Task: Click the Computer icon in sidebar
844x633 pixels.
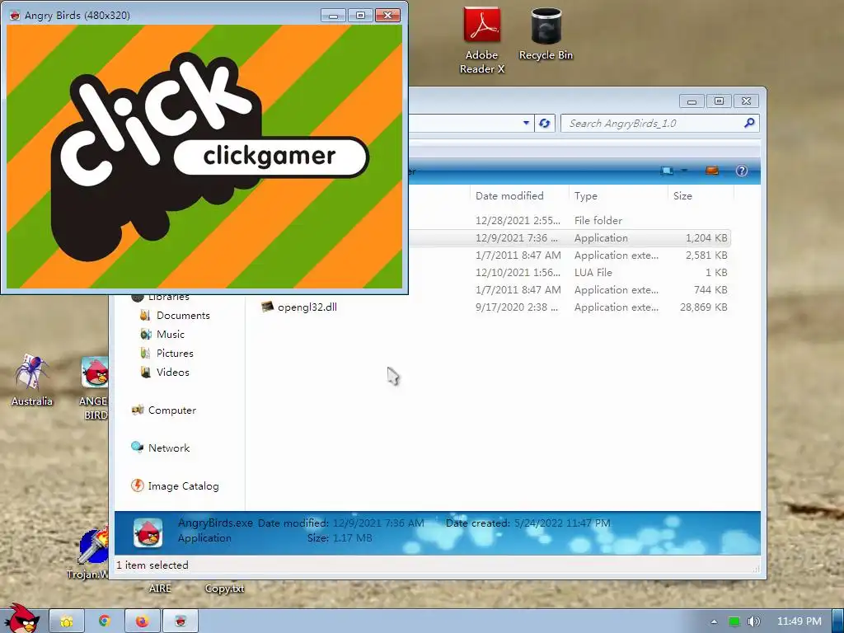Action: point(138,410)
